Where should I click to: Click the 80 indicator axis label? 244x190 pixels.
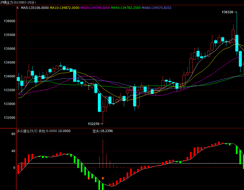[x=13, y=134]
